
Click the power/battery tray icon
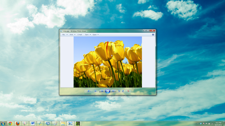(x=209, y=124)
